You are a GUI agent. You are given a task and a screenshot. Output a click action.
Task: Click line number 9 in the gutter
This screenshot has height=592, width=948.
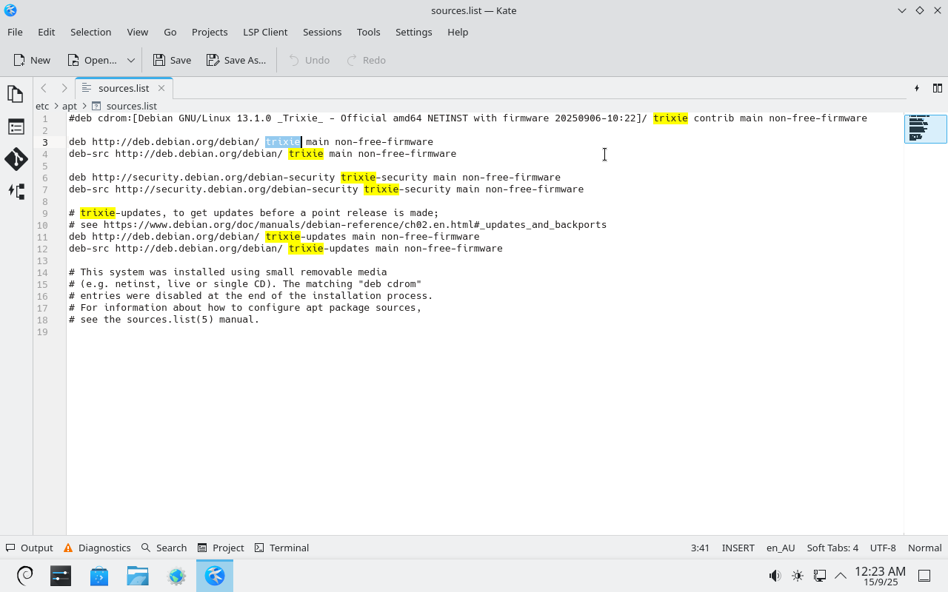point(45,213)
